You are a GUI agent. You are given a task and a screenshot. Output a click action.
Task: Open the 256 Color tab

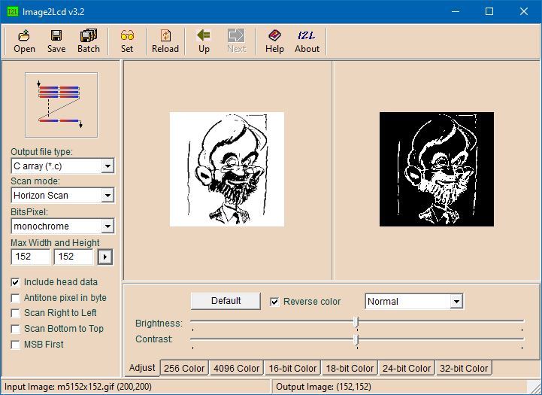point(184,369)
